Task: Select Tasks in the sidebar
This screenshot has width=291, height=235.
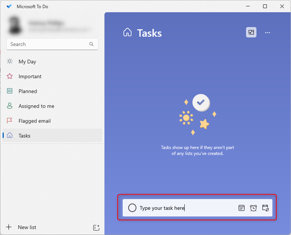Action: tap(25, 136)
